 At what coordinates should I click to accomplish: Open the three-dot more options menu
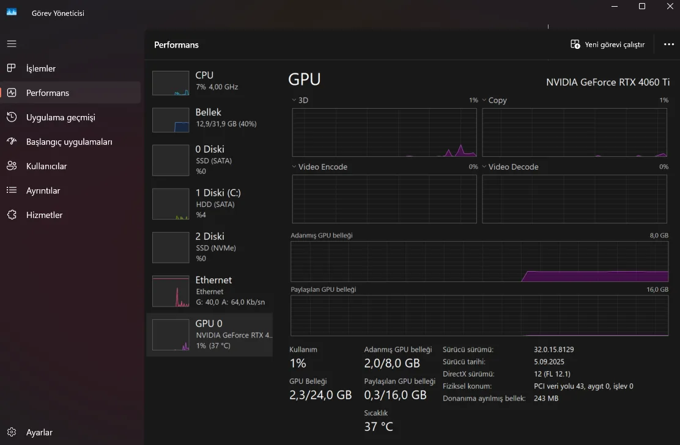pyautogui.click(x=669, y=44)
